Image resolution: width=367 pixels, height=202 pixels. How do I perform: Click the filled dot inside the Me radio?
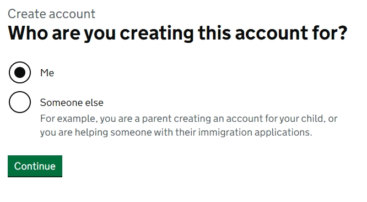click(20, 72)
